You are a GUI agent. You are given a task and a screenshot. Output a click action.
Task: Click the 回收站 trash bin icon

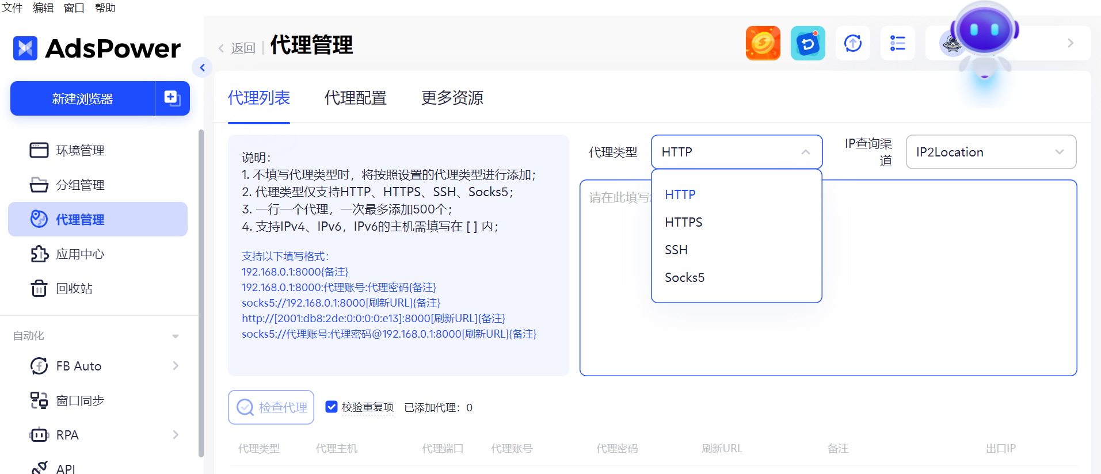39,288
